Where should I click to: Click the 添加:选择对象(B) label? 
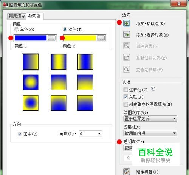point(152,35)
